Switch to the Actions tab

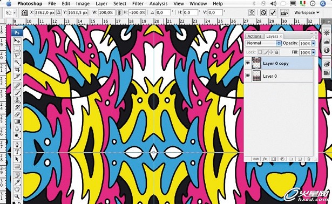tap(254, 36)
